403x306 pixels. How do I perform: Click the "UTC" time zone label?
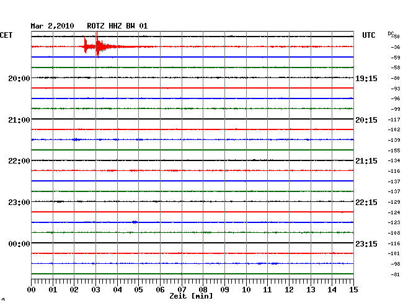(x=368, y=35)
